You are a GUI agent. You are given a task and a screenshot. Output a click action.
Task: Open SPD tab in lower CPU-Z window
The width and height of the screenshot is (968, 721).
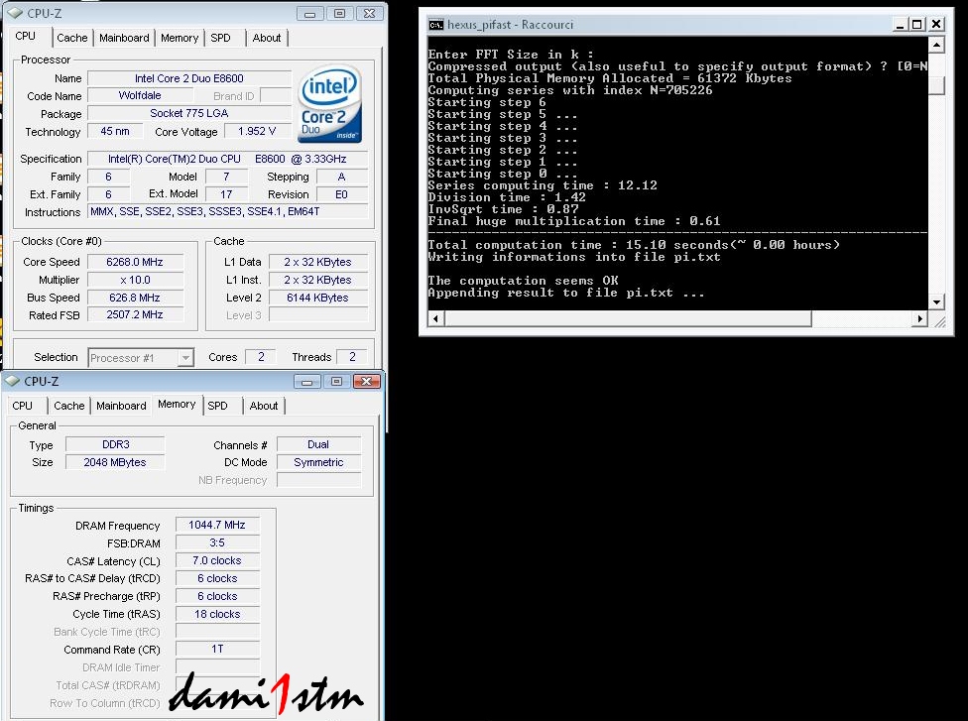point(217,406)
